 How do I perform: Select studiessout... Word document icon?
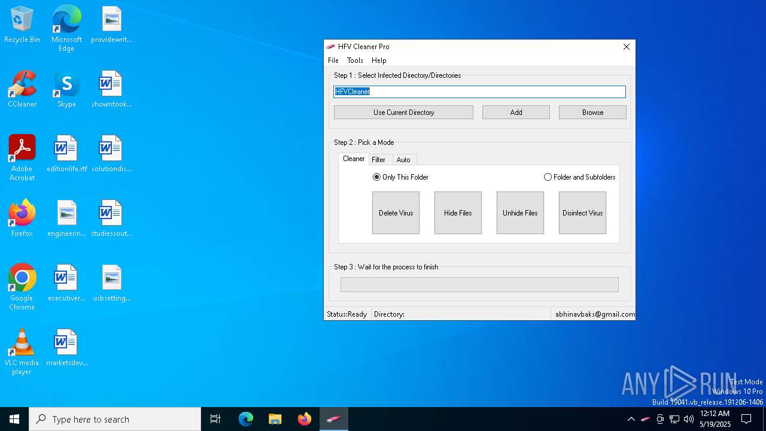tap(111, 218)
